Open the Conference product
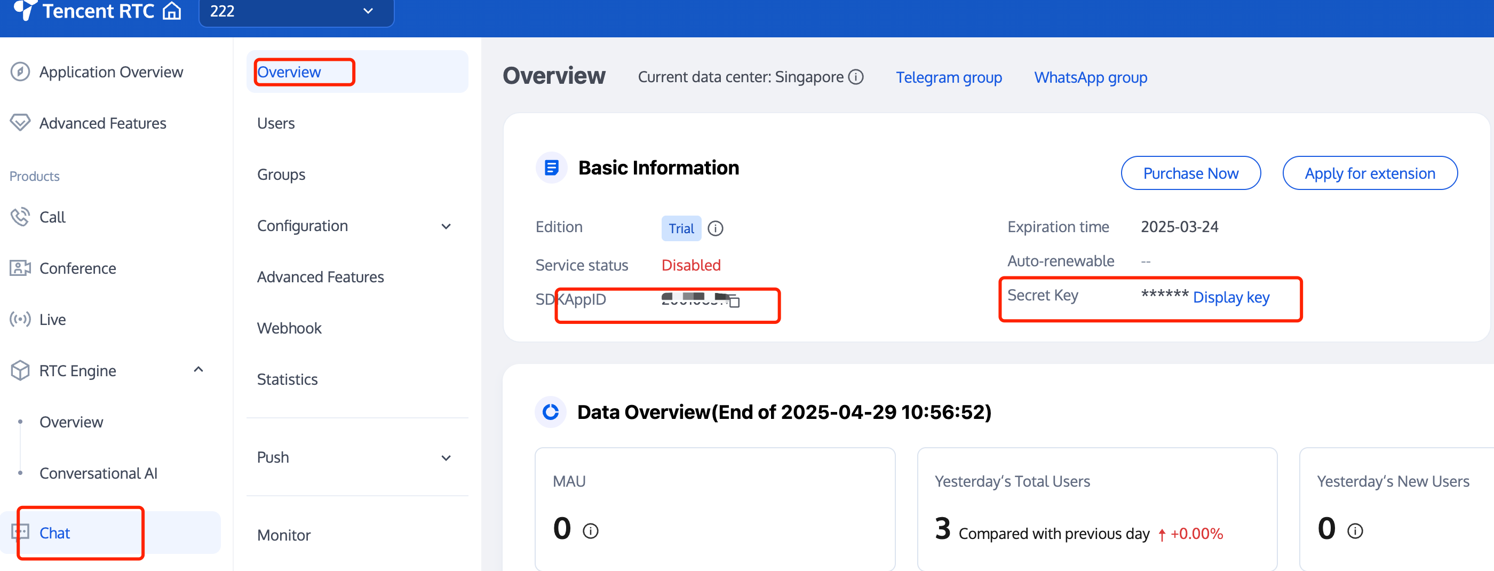Image resolution: width=1494 pixels, height=571 pixels. click(x=78, y=268)
